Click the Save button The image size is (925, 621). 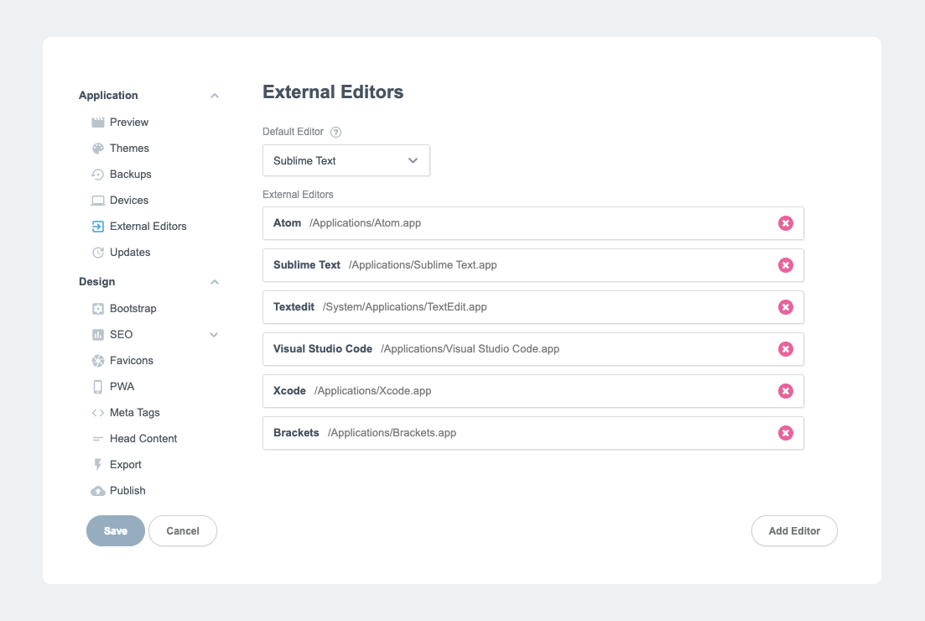(x=116, y=530)
